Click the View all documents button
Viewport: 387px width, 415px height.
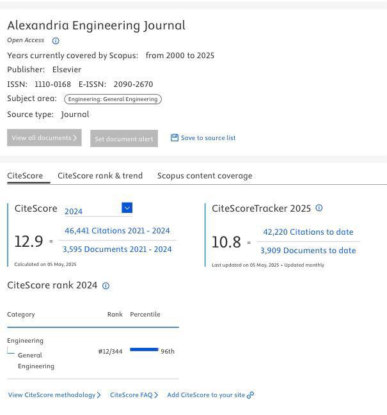(x=44, y=137)
